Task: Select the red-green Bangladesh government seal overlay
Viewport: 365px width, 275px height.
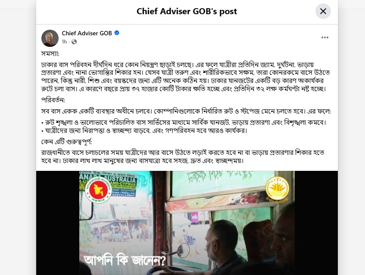Action: coord(98,192)
